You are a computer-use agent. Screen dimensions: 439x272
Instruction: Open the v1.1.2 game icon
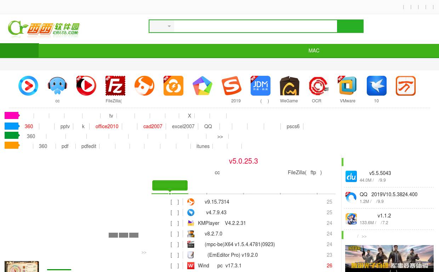tap(351, 219)
